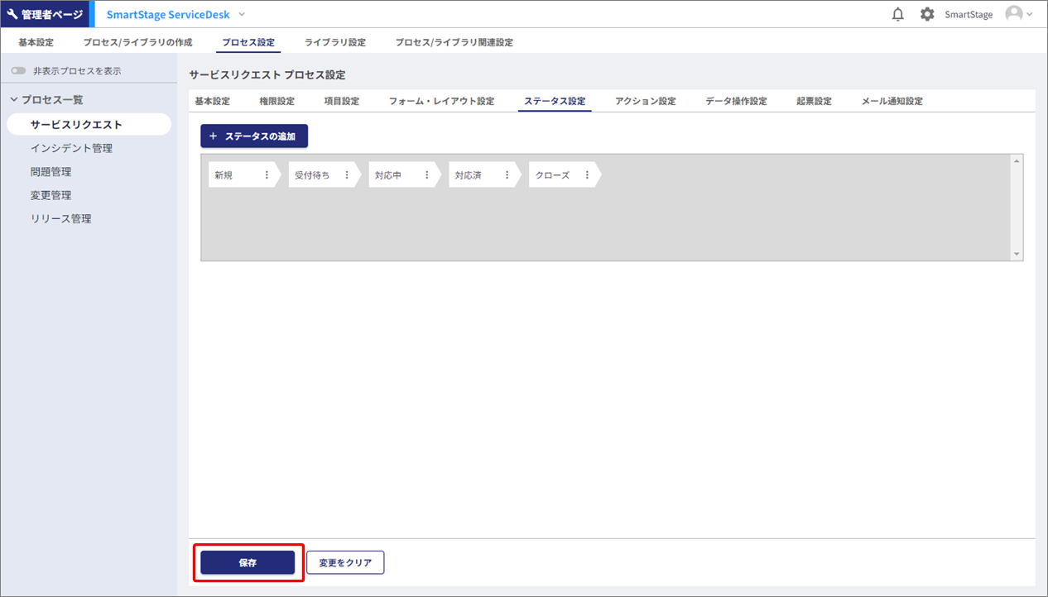Click the 変更をクリア button
This screenshot has height=597, width=1048.
tap(345, 562)
